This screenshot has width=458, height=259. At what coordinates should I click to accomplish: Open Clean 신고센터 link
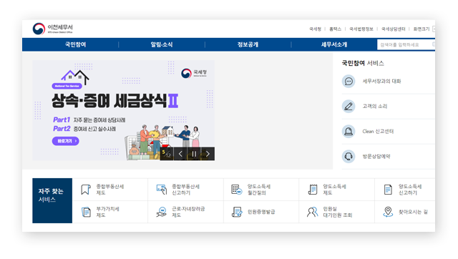[x=378, y=132]
